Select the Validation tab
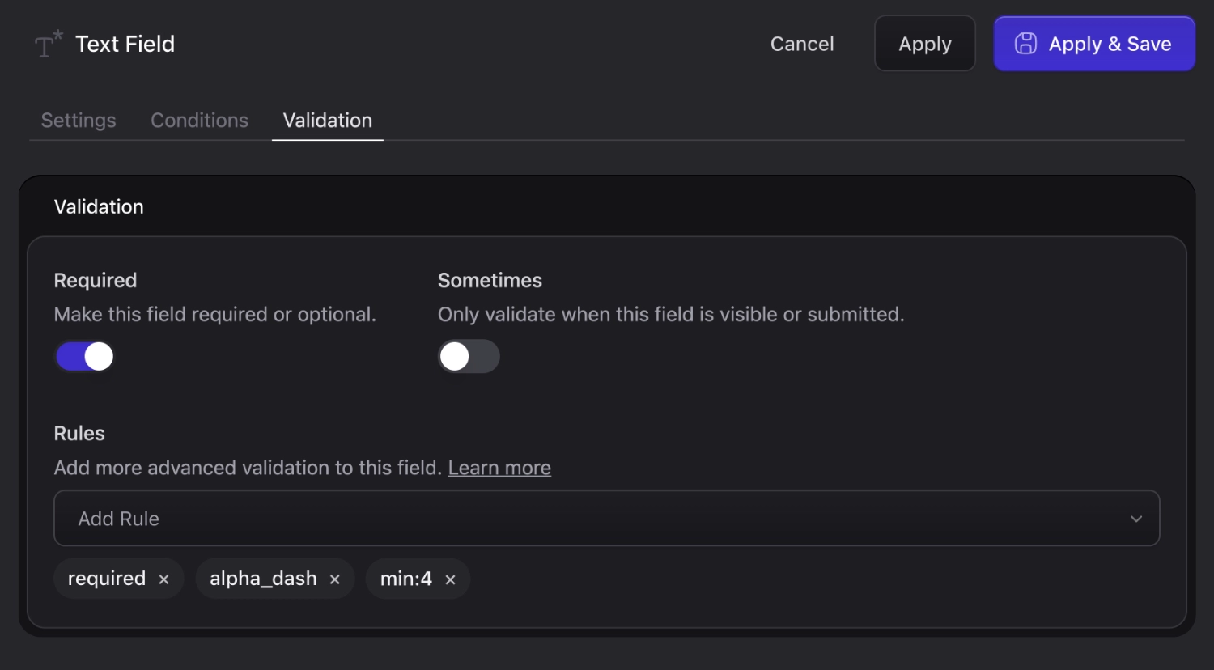Image resolution: width=1214 pixels, height=670 pixels. pos(327,120)
